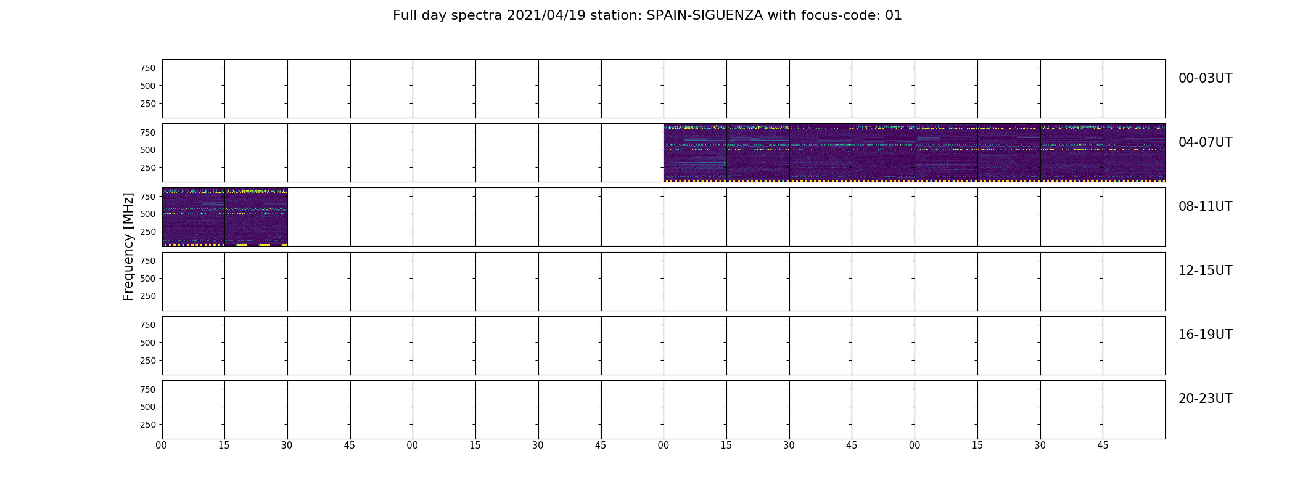Select the "08-11UT" row label

tap(1205, 206)
